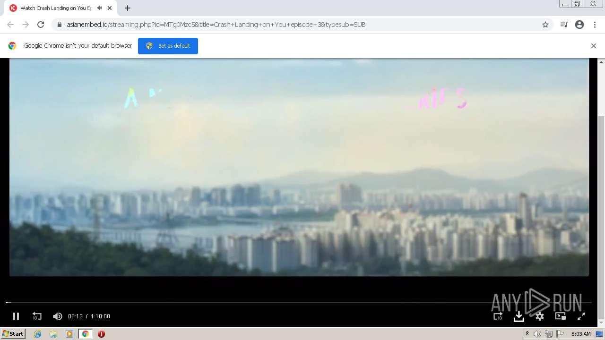View site information via the lock icon
Screen dimensions: 605x340
click(59, 25)
